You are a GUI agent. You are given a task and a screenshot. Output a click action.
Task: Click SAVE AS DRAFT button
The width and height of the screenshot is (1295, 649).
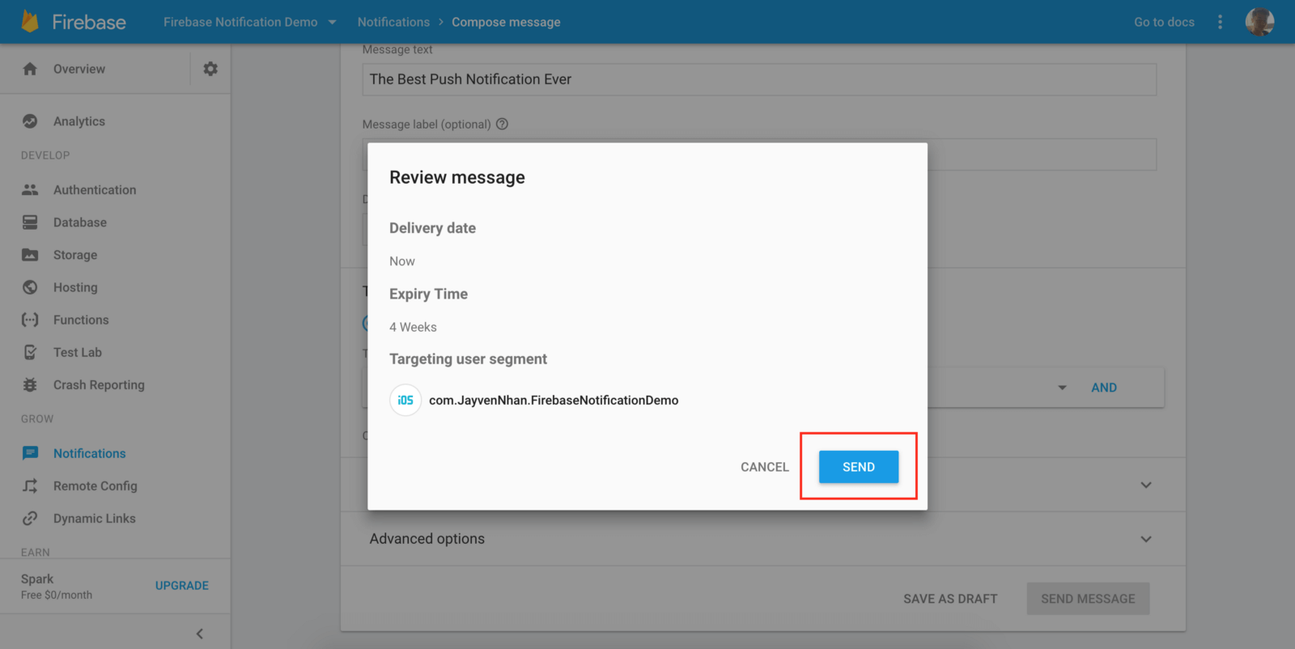click(950, 599)
